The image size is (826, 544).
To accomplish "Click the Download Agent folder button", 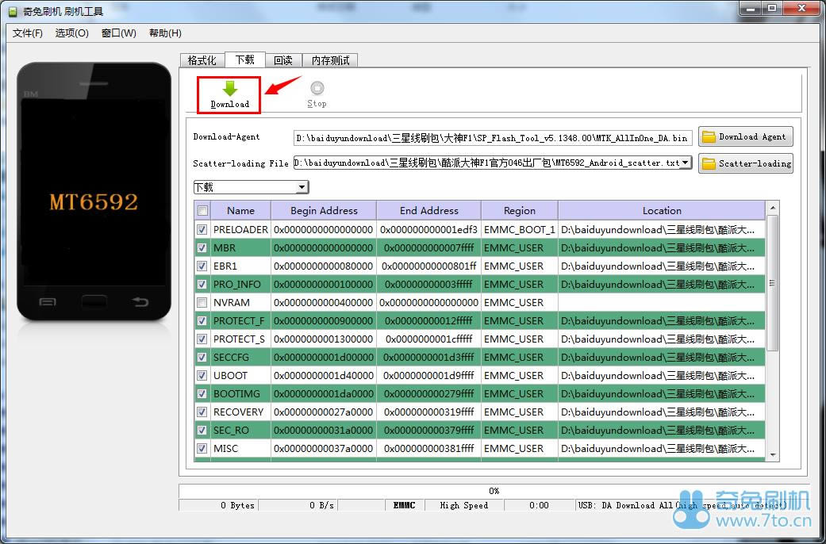I will 745,136.
